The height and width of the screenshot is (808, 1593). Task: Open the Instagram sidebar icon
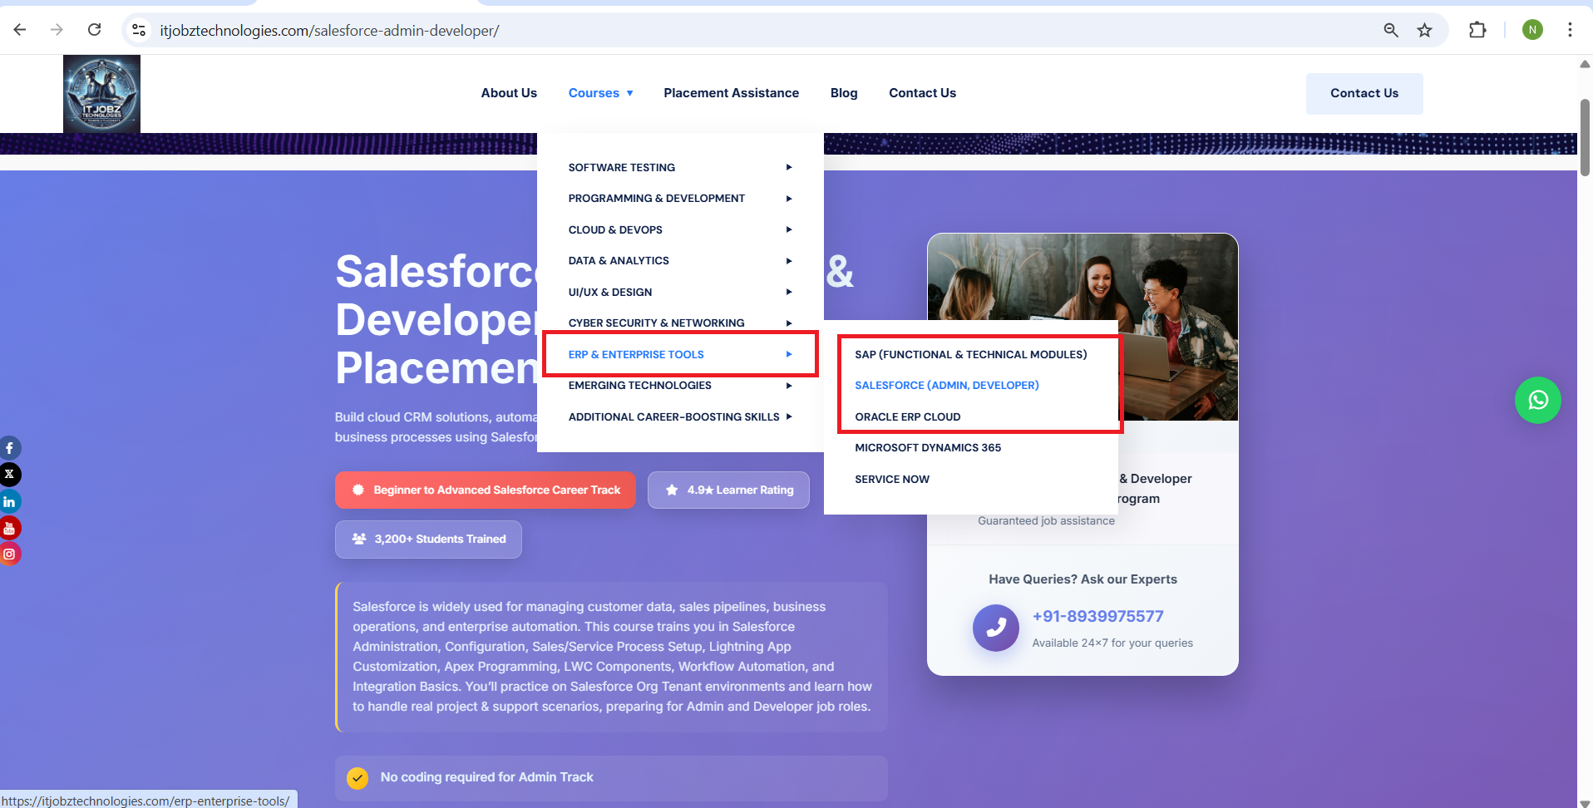pyautogui.click(x=10, y=554)
